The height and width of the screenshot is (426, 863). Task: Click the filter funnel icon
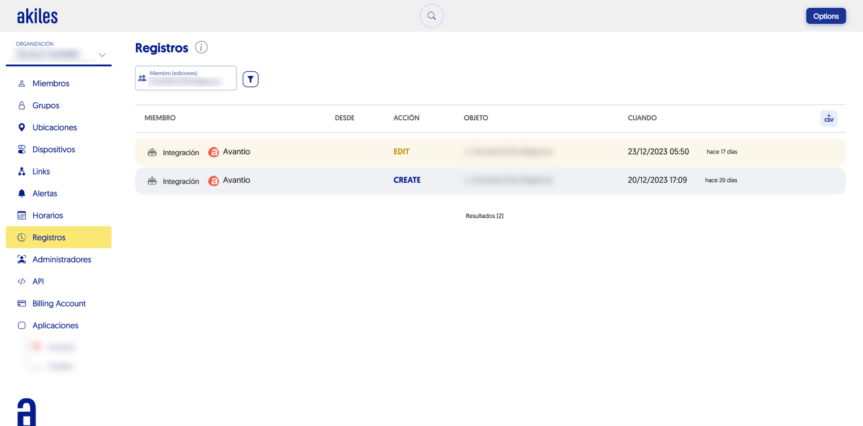click(250, 79)
